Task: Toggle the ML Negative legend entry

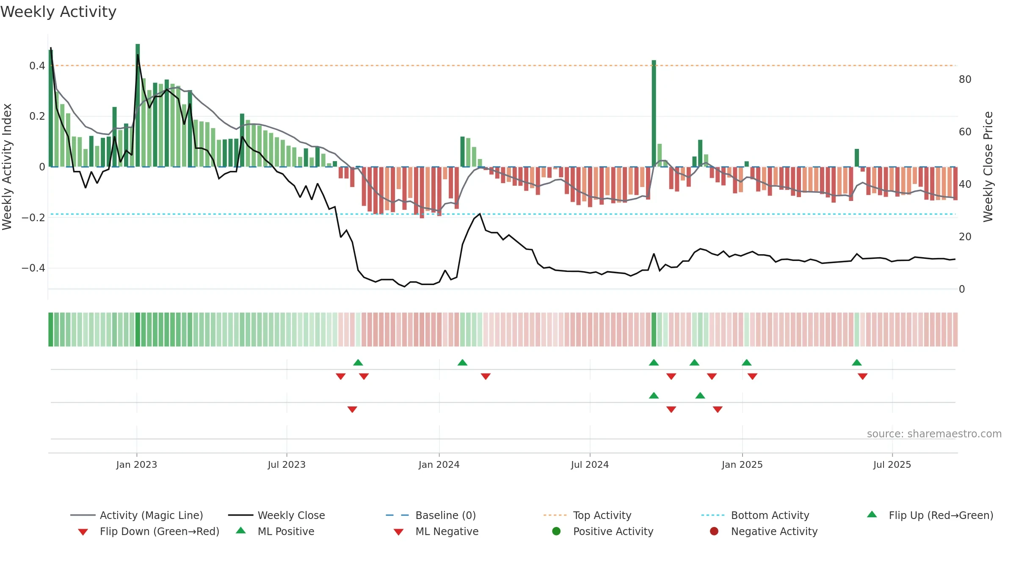Action: (436, 531)
